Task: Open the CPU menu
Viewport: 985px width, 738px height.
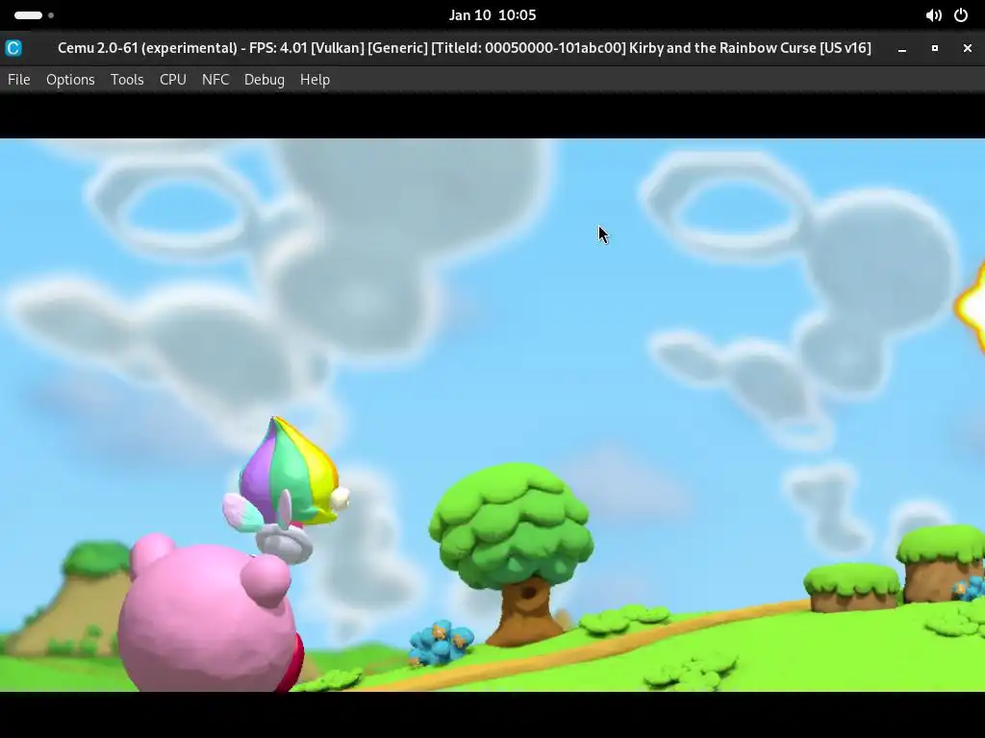Action: [173, 80]
